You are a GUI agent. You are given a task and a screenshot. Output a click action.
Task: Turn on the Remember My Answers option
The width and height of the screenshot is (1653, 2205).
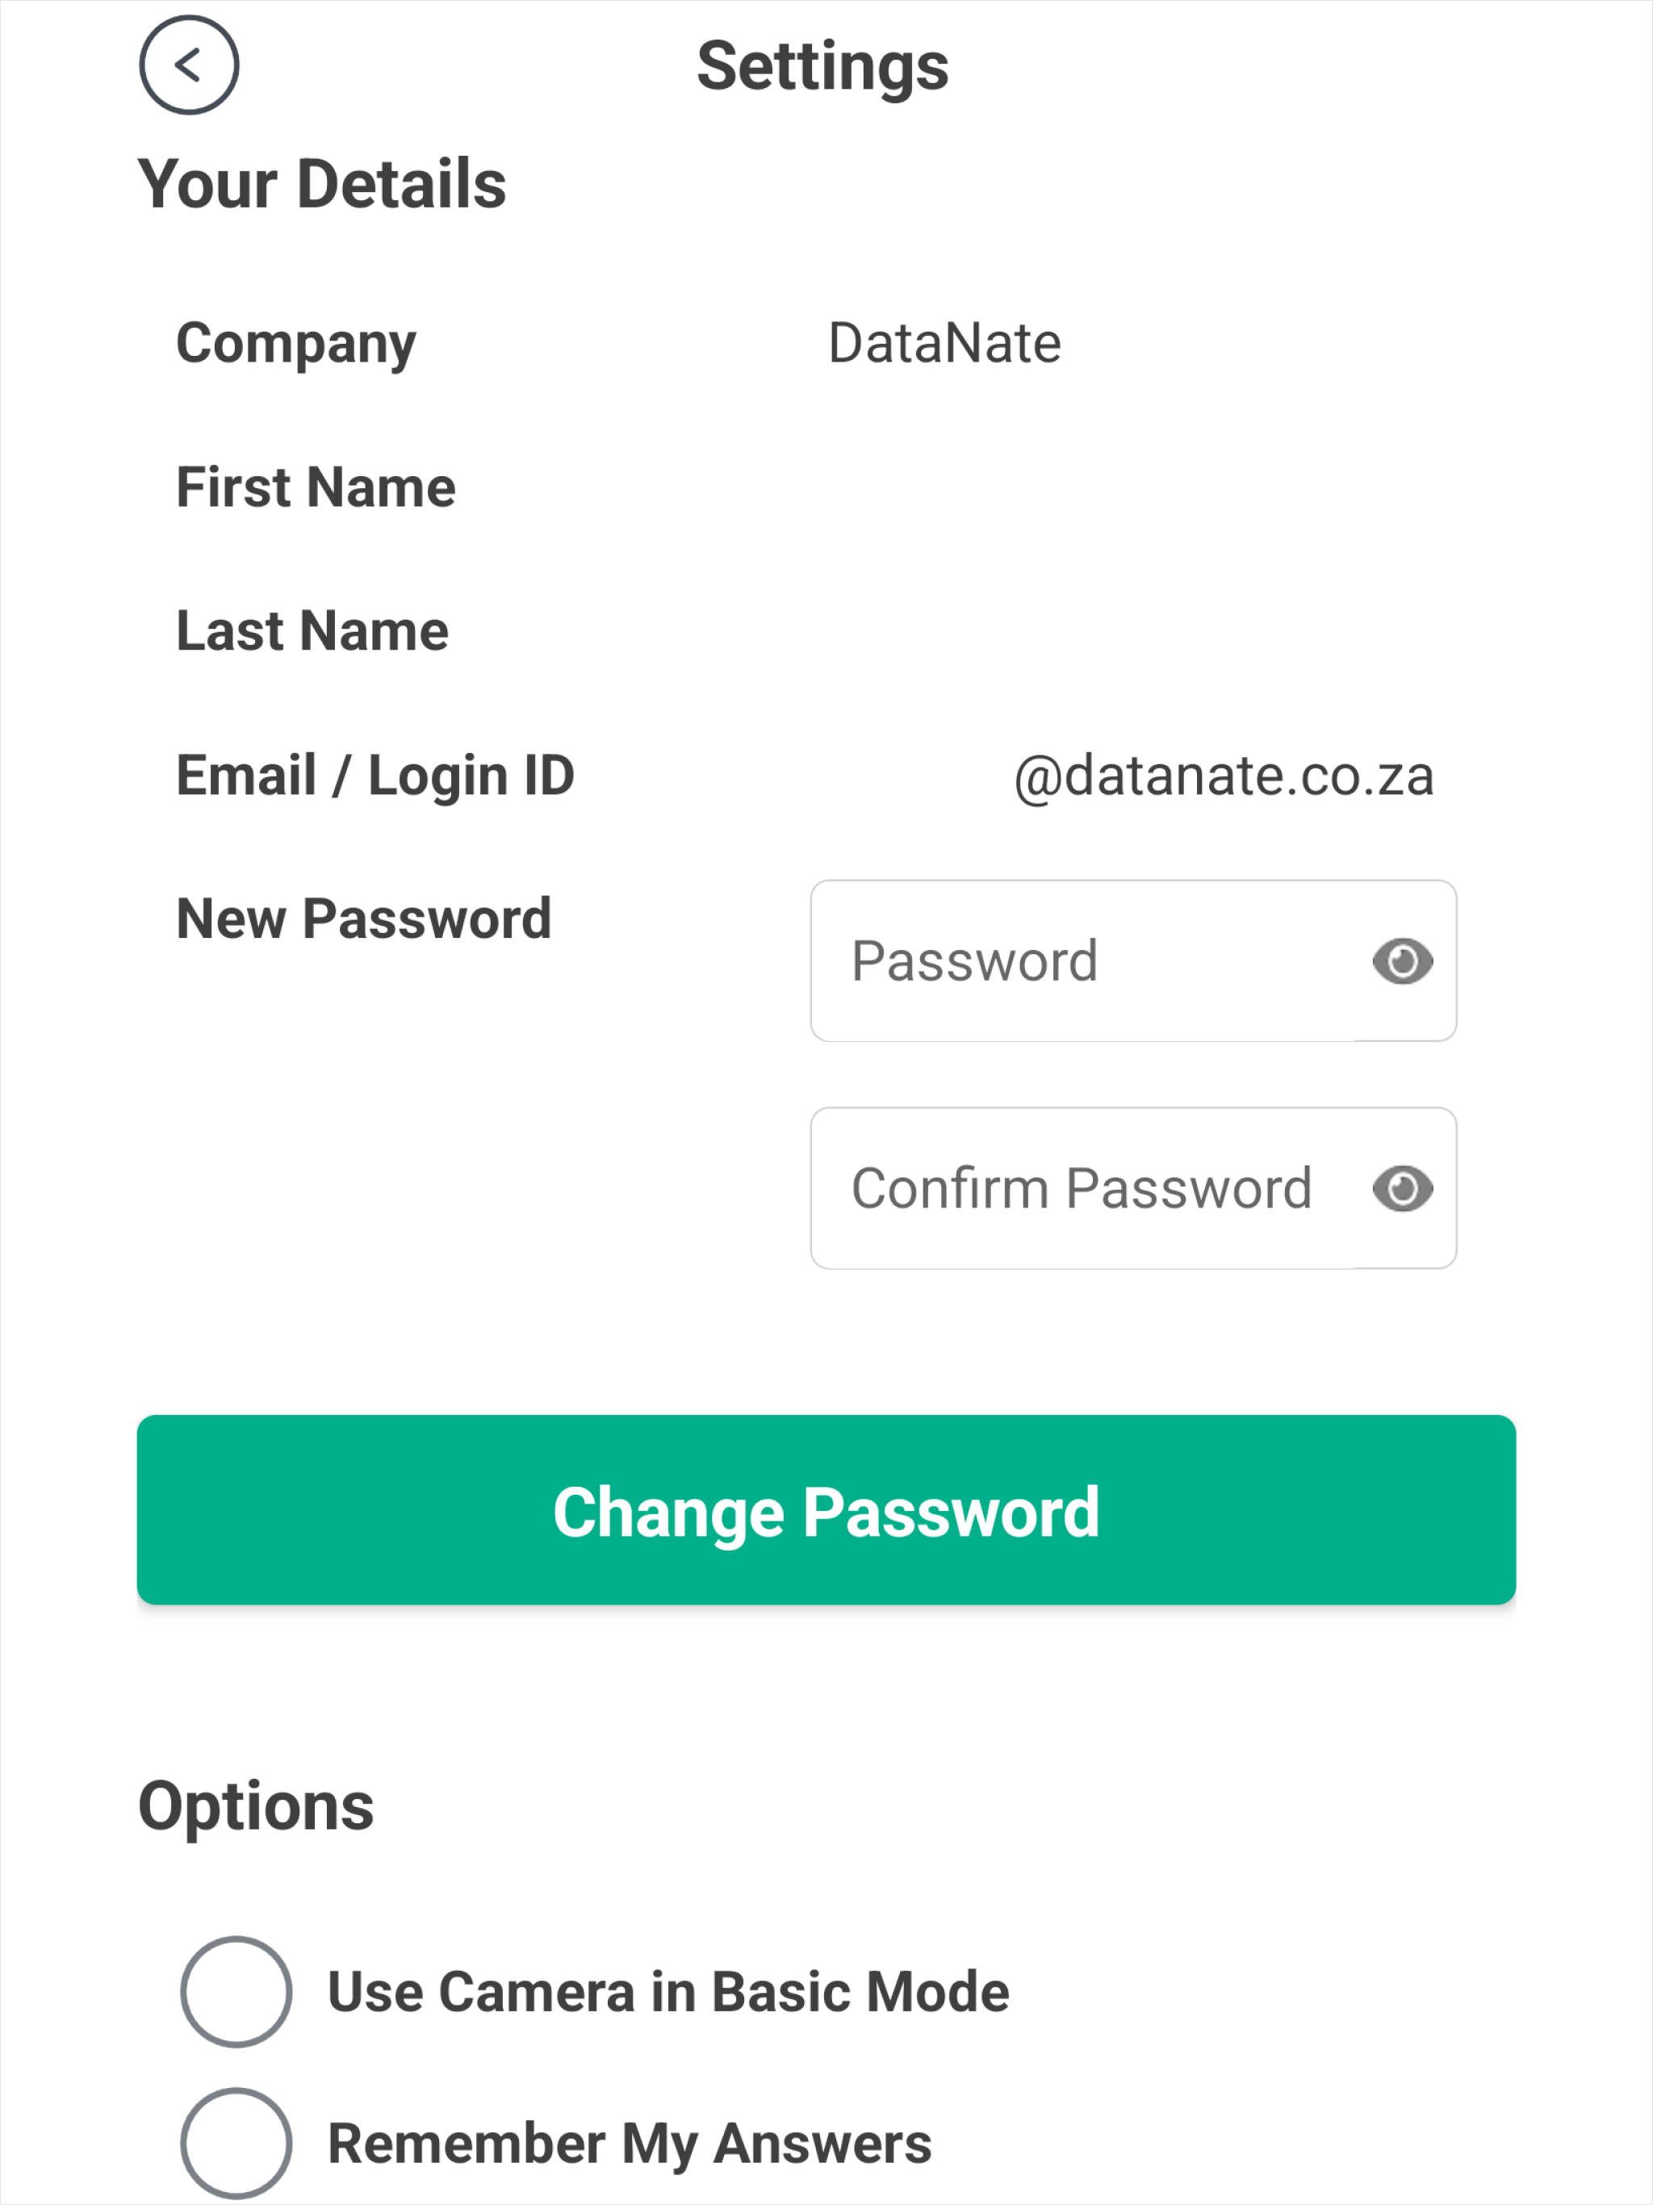coord(236,2143)
